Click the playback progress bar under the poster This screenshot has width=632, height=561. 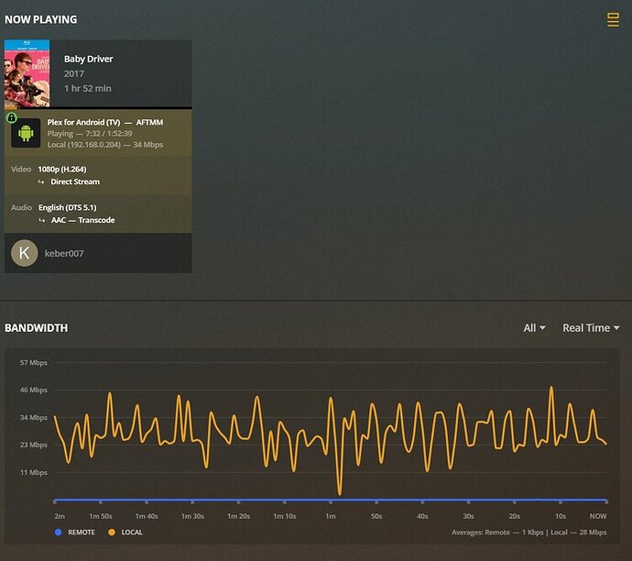(98, 108)
